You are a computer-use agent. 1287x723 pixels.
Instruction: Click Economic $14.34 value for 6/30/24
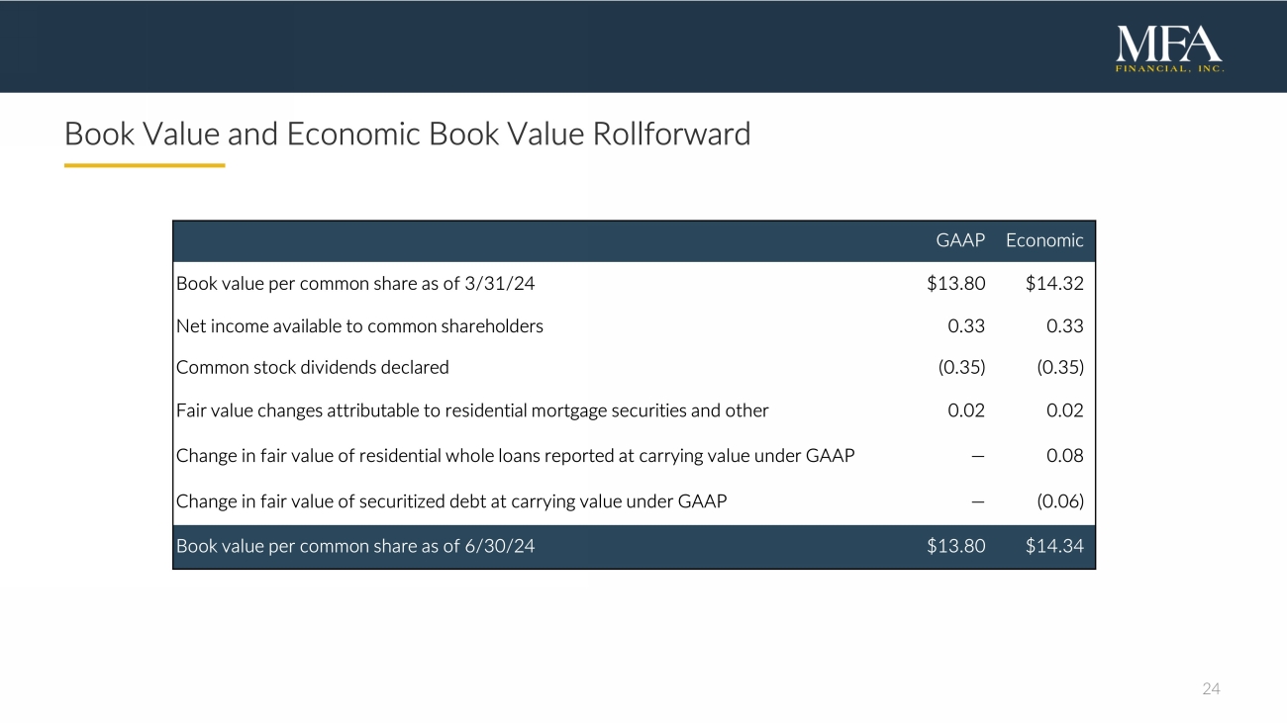(1054, 545)
